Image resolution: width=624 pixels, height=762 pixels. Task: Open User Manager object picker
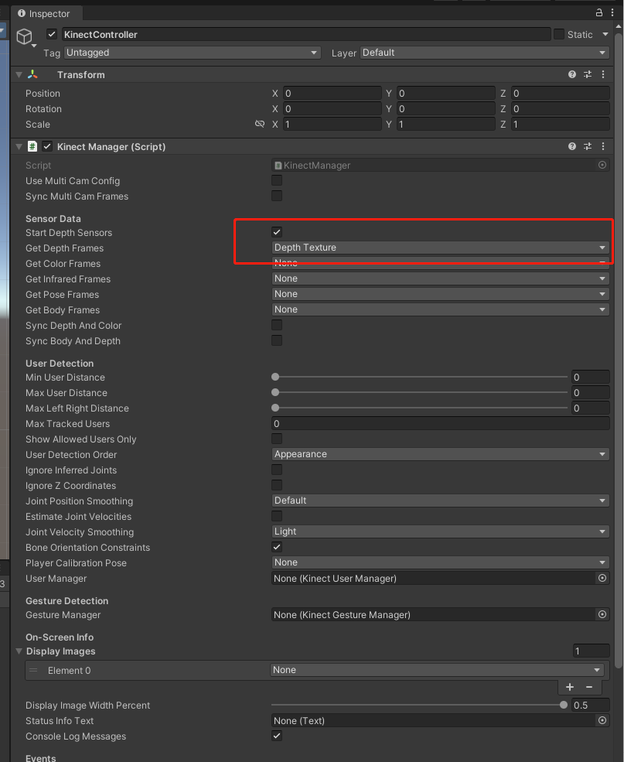(602, 578)
